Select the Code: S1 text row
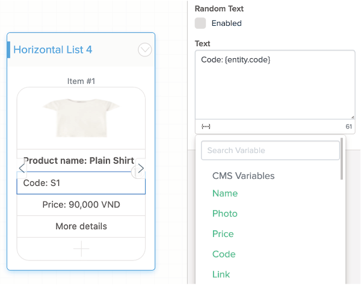This screenshot has height=285, width=361. click(x=81, y=183)
